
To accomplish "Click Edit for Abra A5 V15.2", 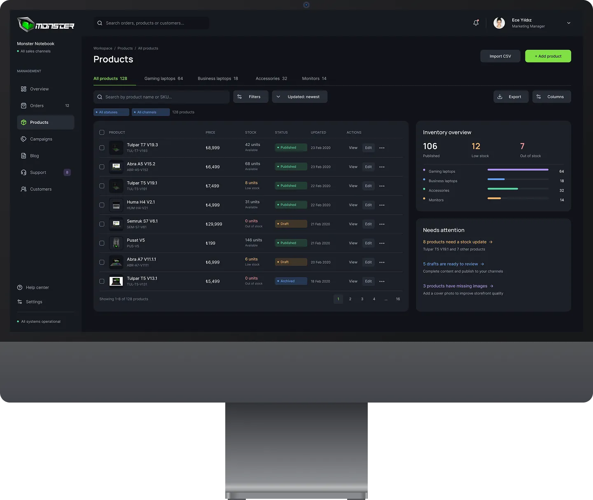I will [368, 167].
